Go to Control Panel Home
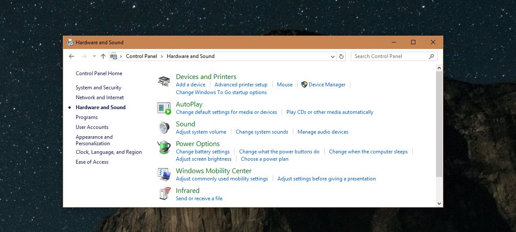 [99, 73]
